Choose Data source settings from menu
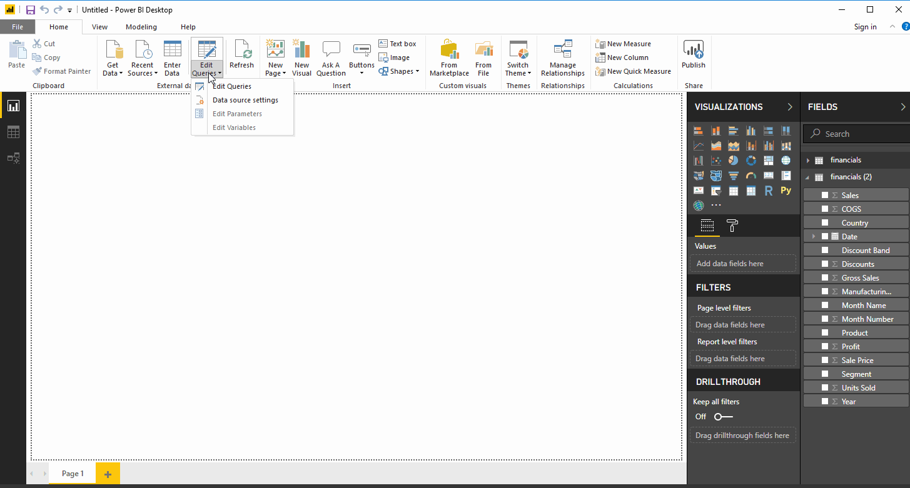910x488 pixels. [245, 100]
